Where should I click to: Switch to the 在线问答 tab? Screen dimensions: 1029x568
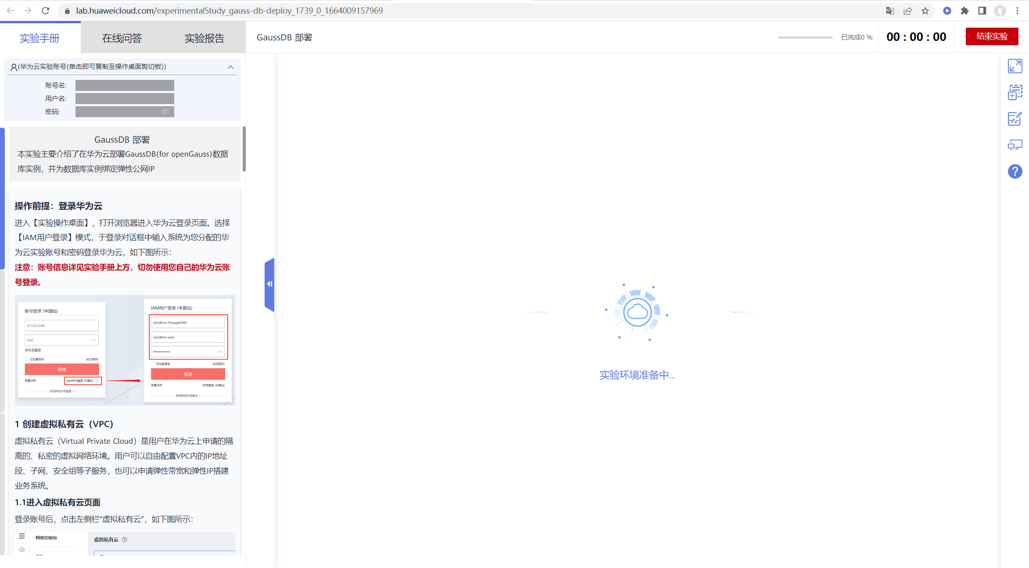122,38
